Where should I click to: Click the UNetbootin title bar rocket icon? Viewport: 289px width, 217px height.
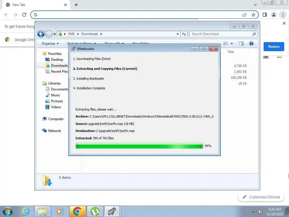[x=73, y=49]
